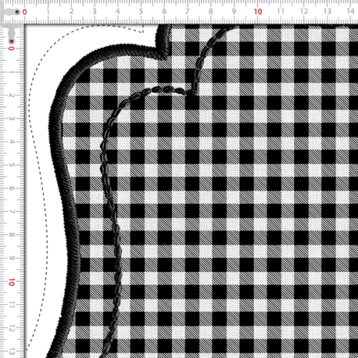Click red '10' on the vertical ruler
The height and width of the screenshot is (358, 358).
pyautogui.click(x=11, y=282)
